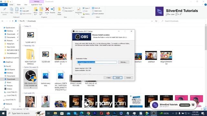Click Invert selection in ribbon
The image size is (207, 116).
pyautogui.click(x=98, y=14)
